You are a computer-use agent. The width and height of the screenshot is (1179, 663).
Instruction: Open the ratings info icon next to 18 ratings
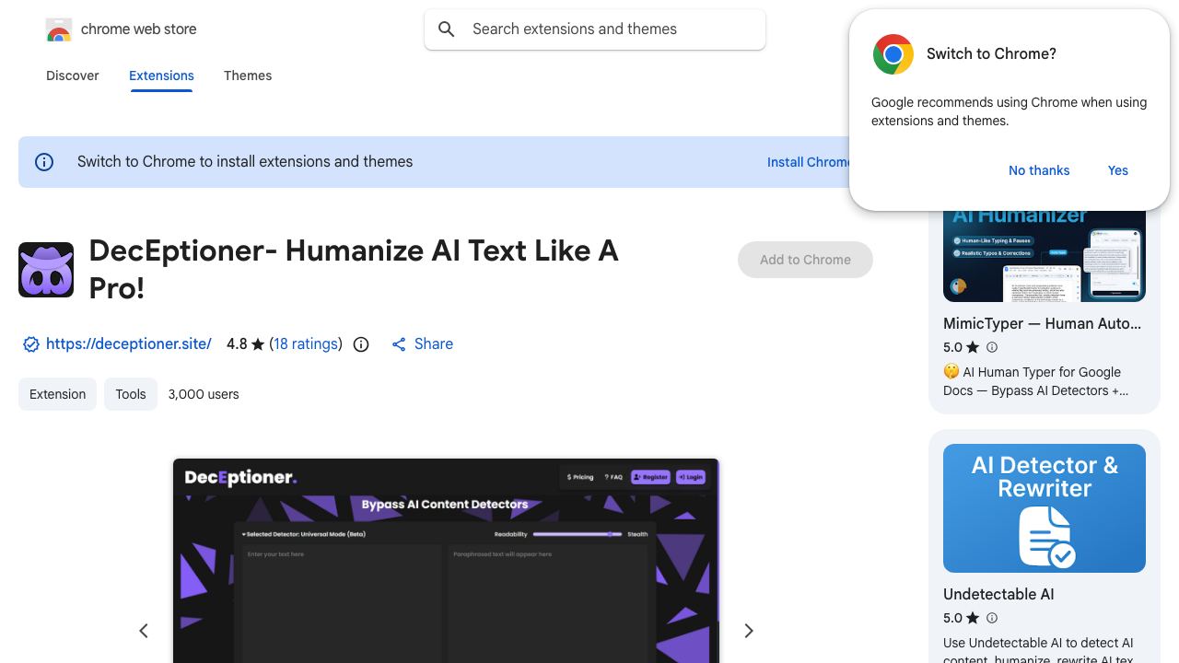[361, 344]
